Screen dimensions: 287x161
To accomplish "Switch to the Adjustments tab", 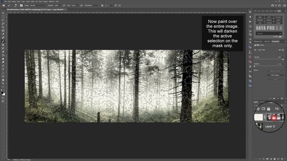I will click(258, 42).
